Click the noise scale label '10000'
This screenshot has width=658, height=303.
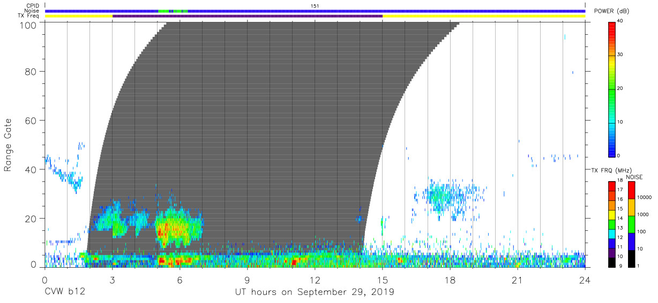click(x=644, y=198)
